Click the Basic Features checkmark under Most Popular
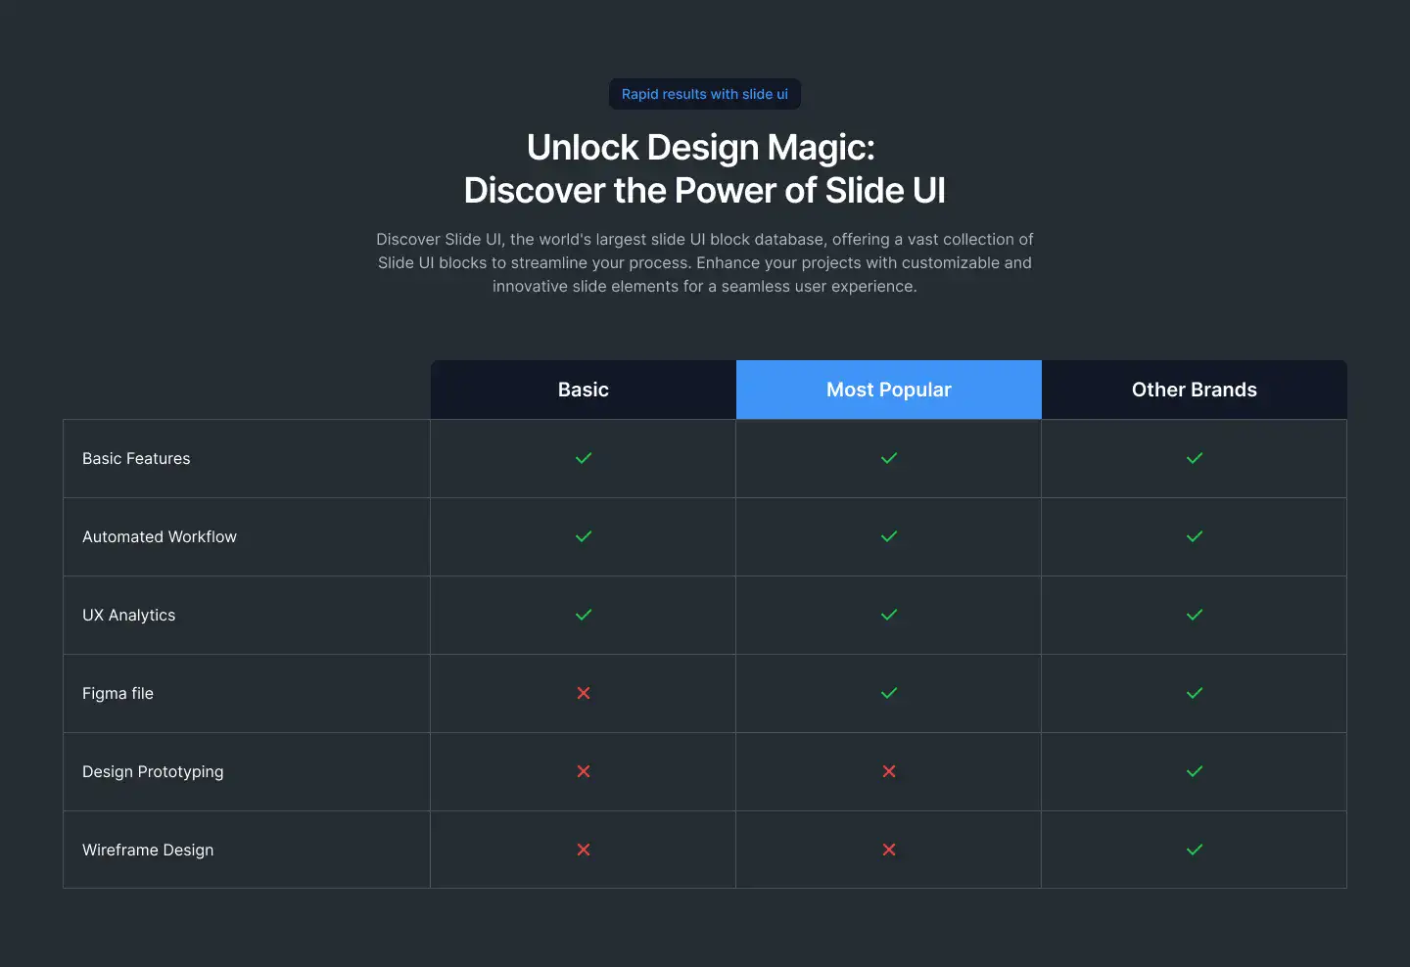The height and width of the screenshot is (967, 1410). 889,458
